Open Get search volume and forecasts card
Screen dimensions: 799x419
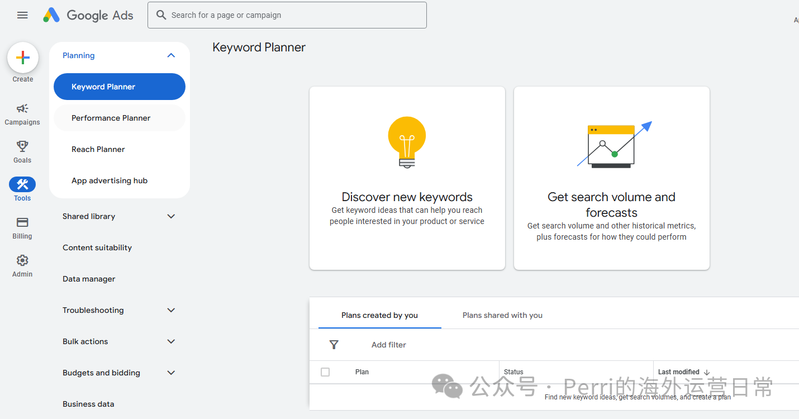tap(612, 178)
